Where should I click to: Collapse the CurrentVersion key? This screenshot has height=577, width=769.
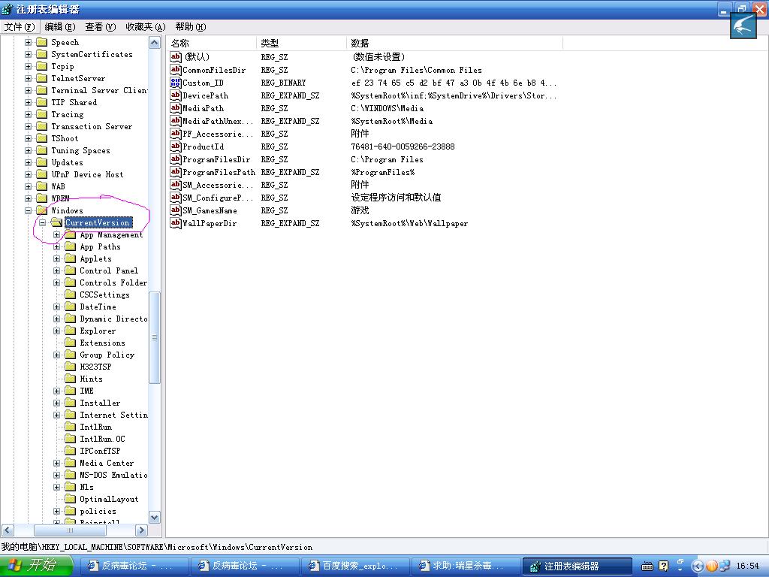coord(43,222)
